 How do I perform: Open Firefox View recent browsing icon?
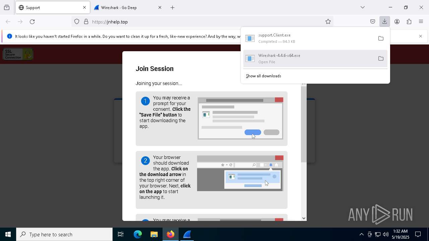pyautogui.click(x=7, y=7)
